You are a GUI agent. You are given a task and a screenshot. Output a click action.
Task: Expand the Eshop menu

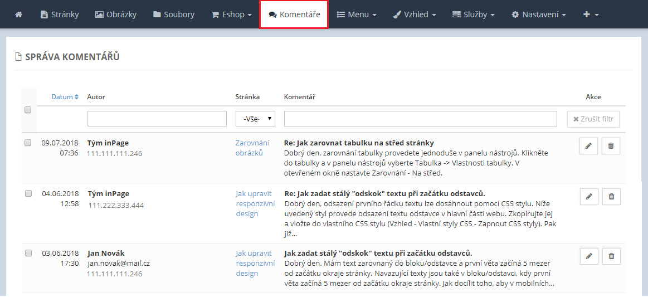pyautogui.click(x=232, y=14)
